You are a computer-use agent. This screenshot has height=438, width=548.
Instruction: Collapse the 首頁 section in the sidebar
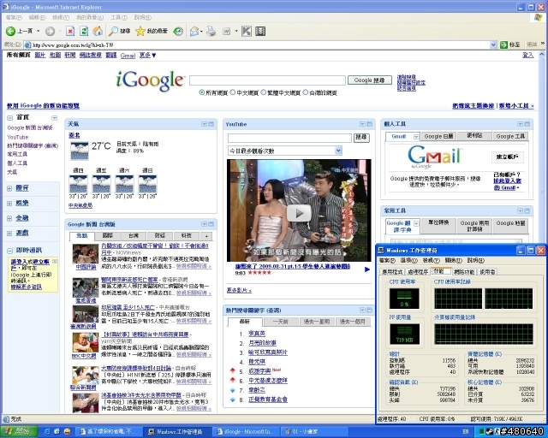[x=9, y=118]
